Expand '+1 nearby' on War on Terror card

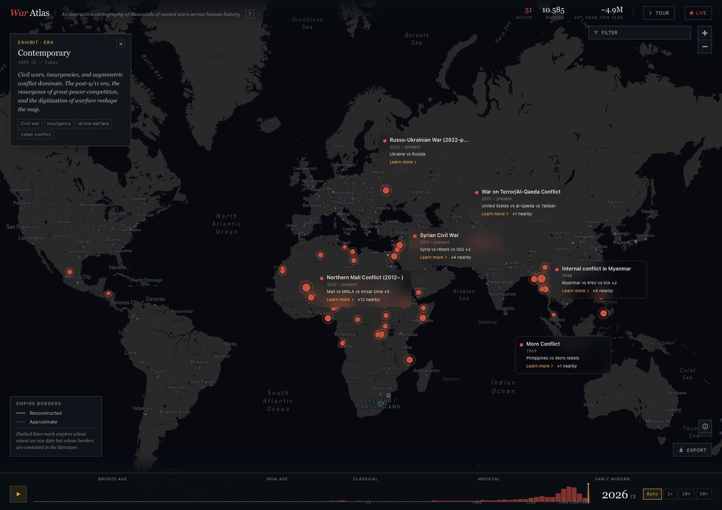[x=522, y=214]
